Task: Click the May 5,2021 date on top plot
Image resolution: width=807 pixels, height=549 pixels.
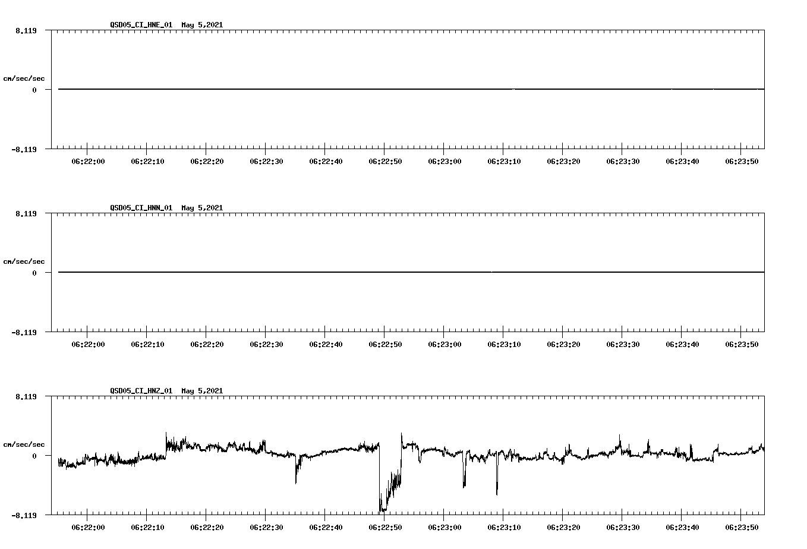Action: (201, 26)
